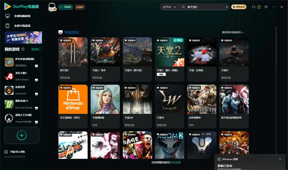
Task: Open the 游戏库> link
Action: tap(36, 49)
